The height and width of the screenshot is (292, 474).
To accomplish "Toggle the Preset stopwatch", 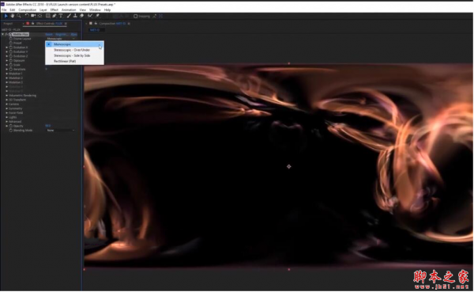I will point(11,43).
